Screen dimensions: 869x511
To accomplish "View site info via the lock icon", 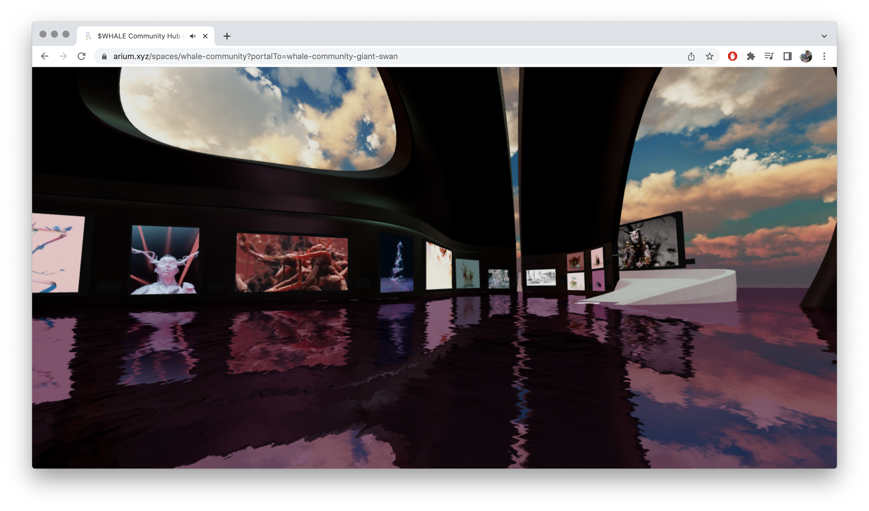I will (x=104, y=56).
